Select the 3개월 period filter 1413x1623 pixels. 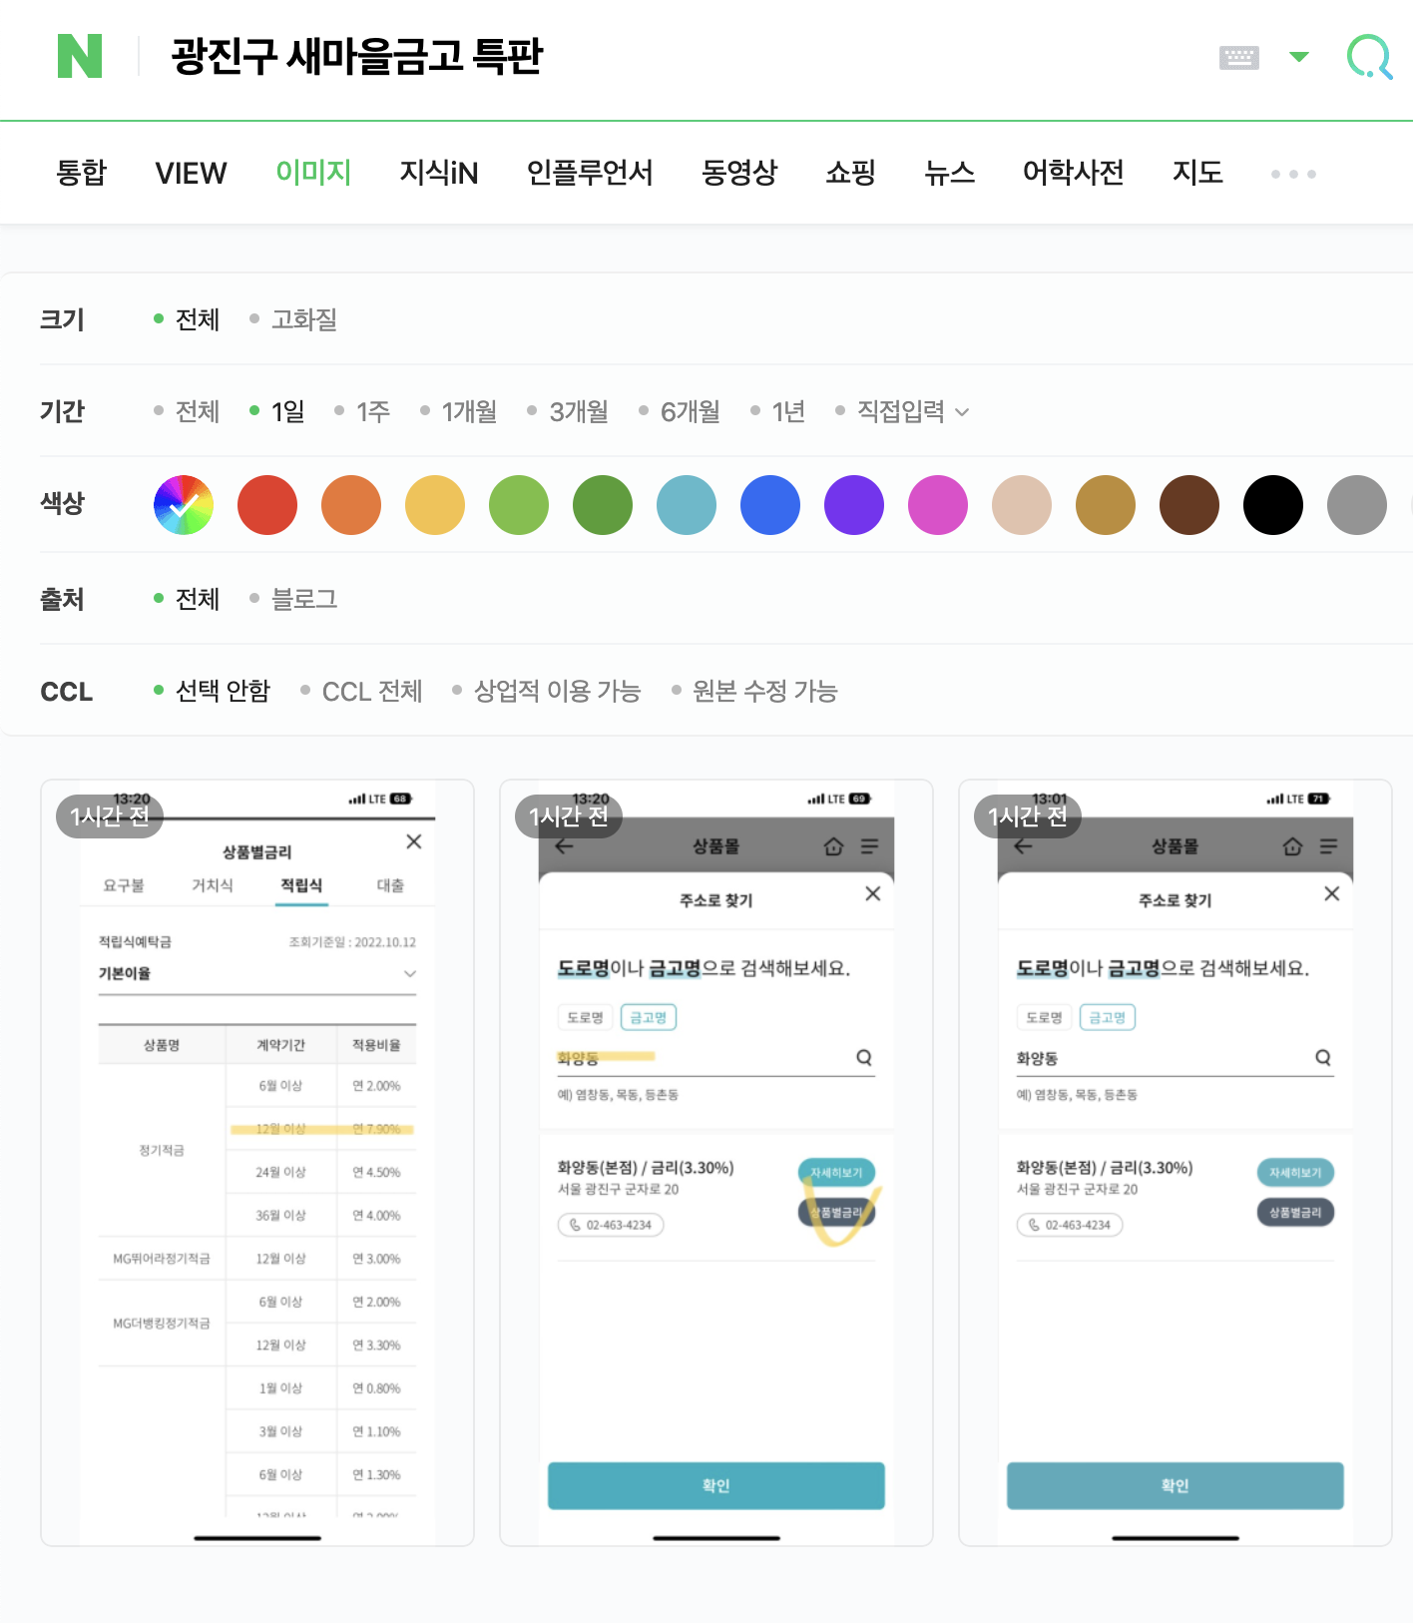(567, 411)
